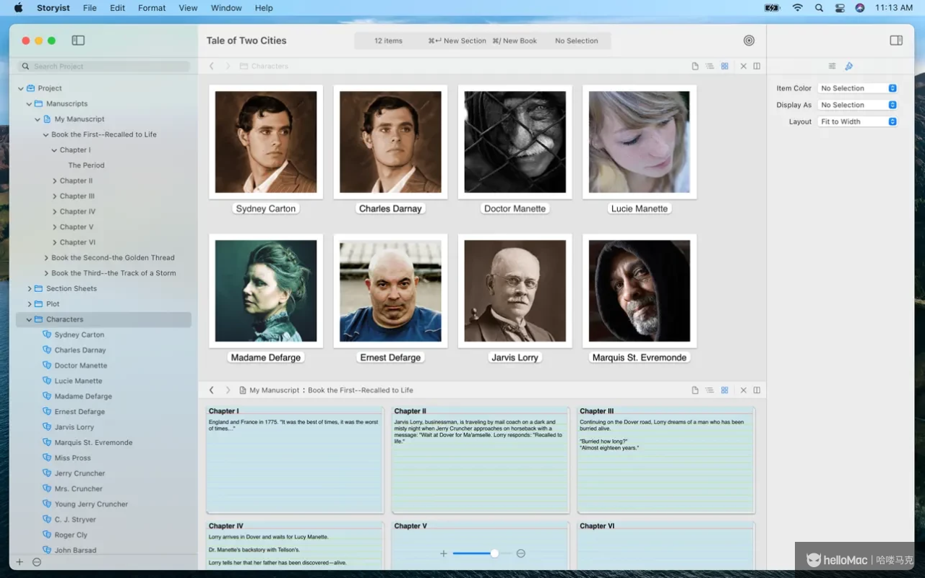This screenshot has height=578, width=925.
Task: Go forward in the Characters pane
Action: [x=228, y=66]
